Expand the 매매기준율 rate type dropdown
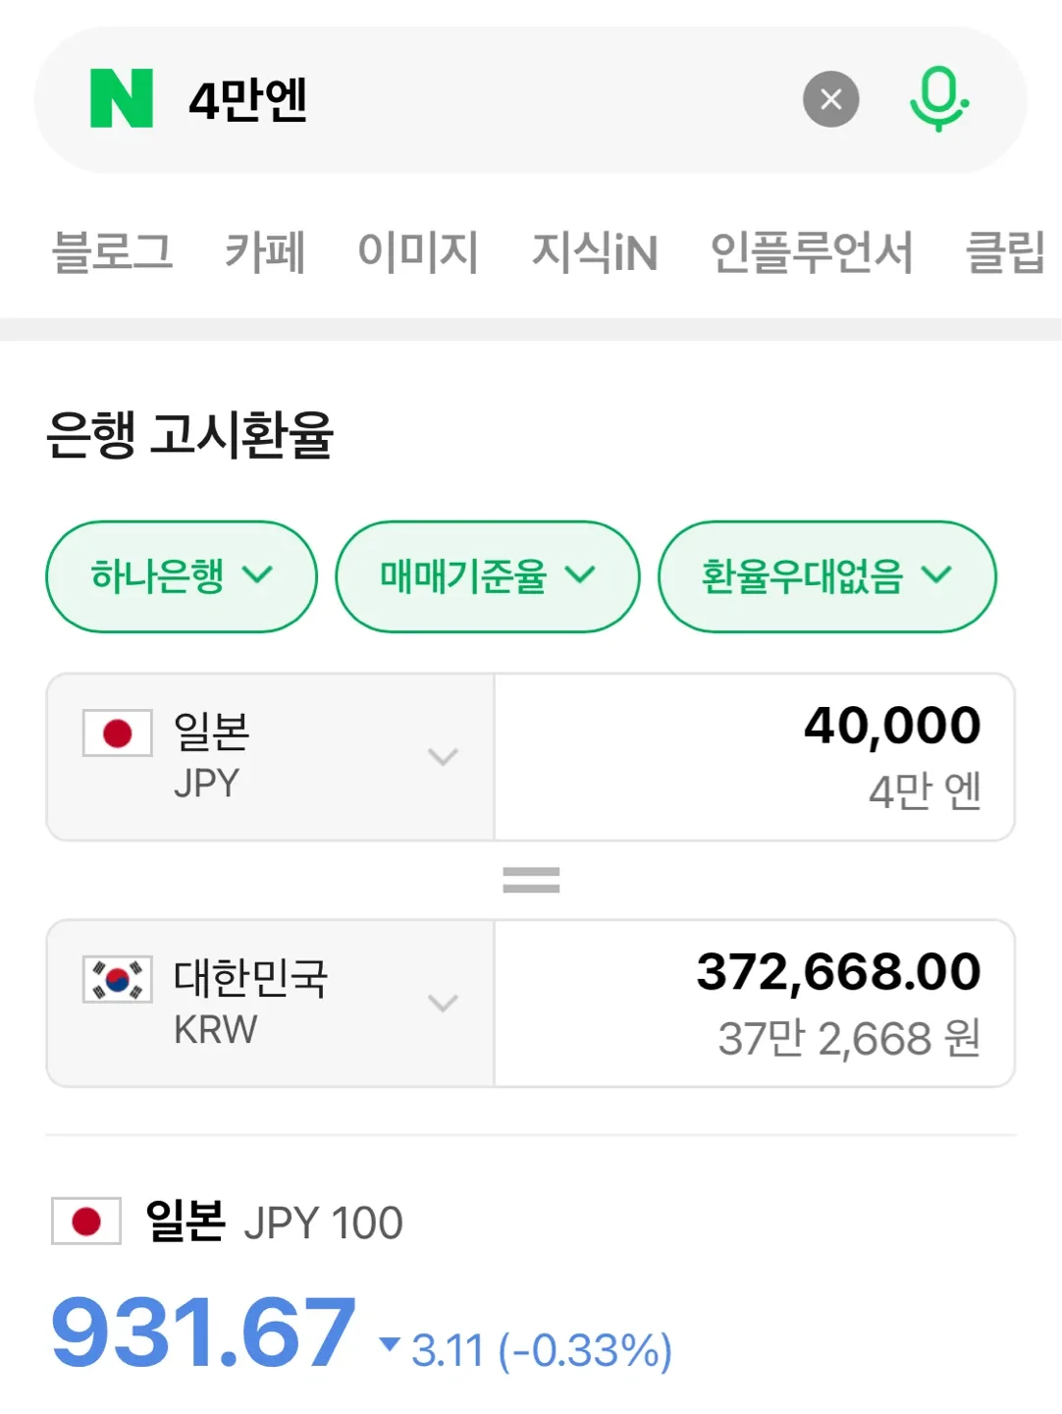 coord(487,576)
